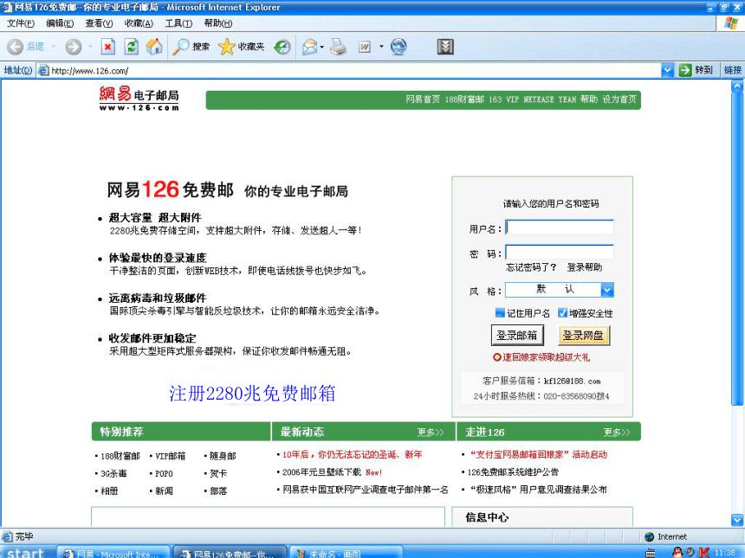Click 更多>> in 走进126 header
This screenshot has height=558, width=745.
click(x=617, y=433)
